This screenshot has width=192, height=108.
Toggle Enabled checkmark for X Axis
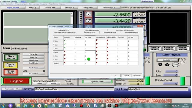(65, 40)
